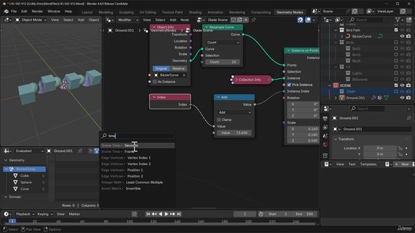This screenshot has width=415, height=233.
Task: Switch to Shading workspace tab
Action: pyautogui.click(x=195, y=12)
